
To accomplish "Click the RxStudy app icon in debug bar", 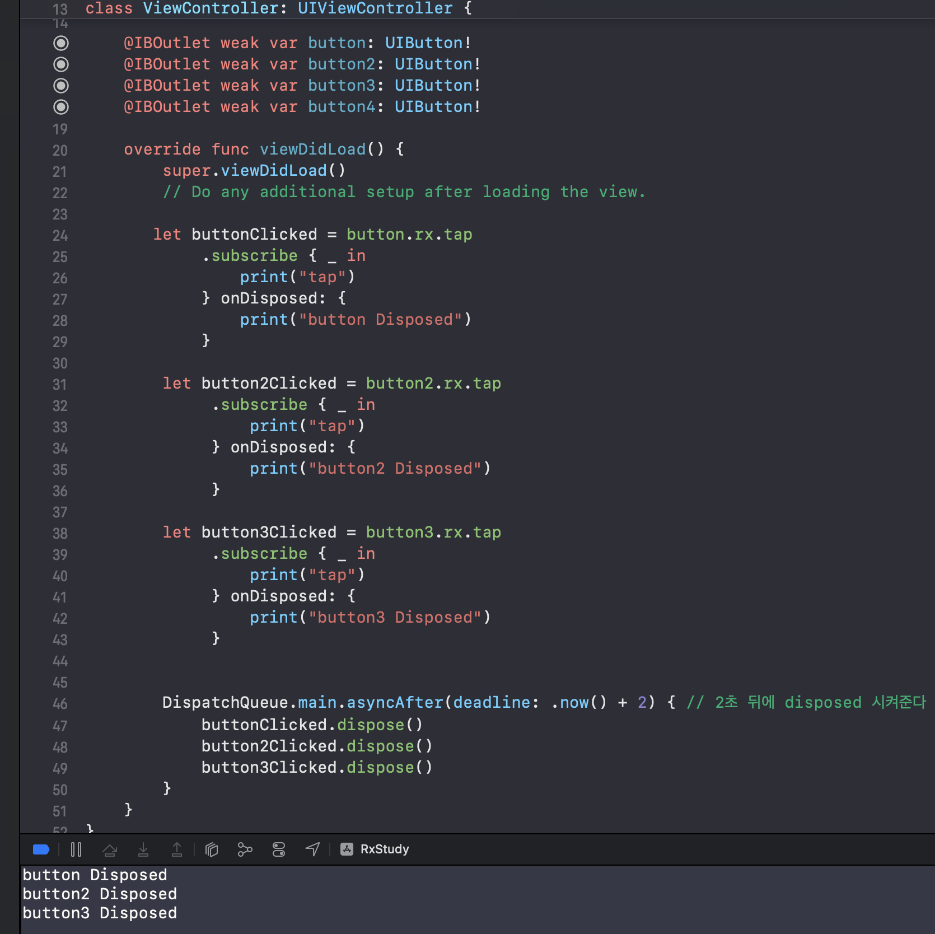I will pos(347,849).
